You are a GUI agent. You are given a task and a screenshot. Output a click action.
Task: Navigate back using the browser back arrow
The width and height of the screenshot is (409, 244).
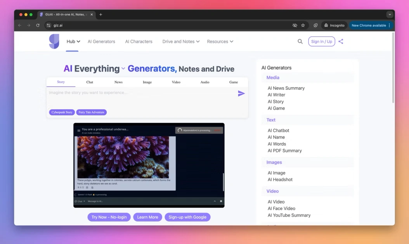click(x=19, y=25)
